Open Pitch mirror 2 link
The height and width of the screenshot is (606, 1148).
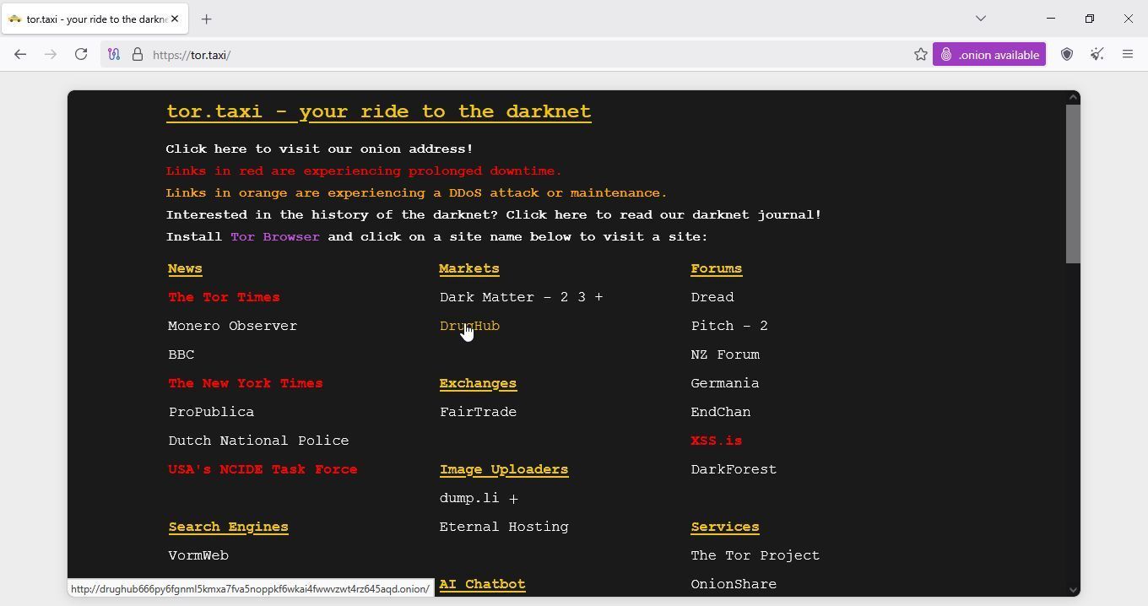point(763,326)
